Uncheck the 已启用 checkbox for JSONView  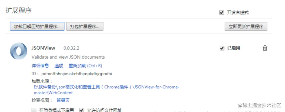point(222,48)
